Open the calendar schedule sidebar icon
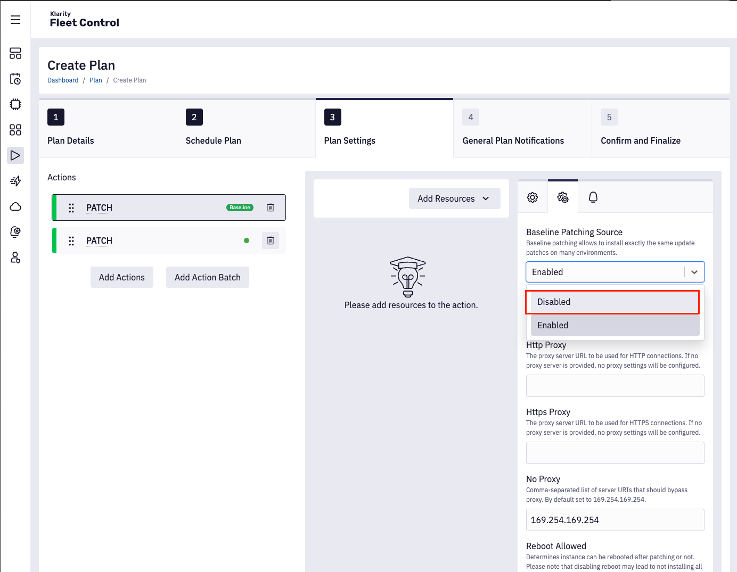This screenshot has height=572, width=737. point(15,79)
